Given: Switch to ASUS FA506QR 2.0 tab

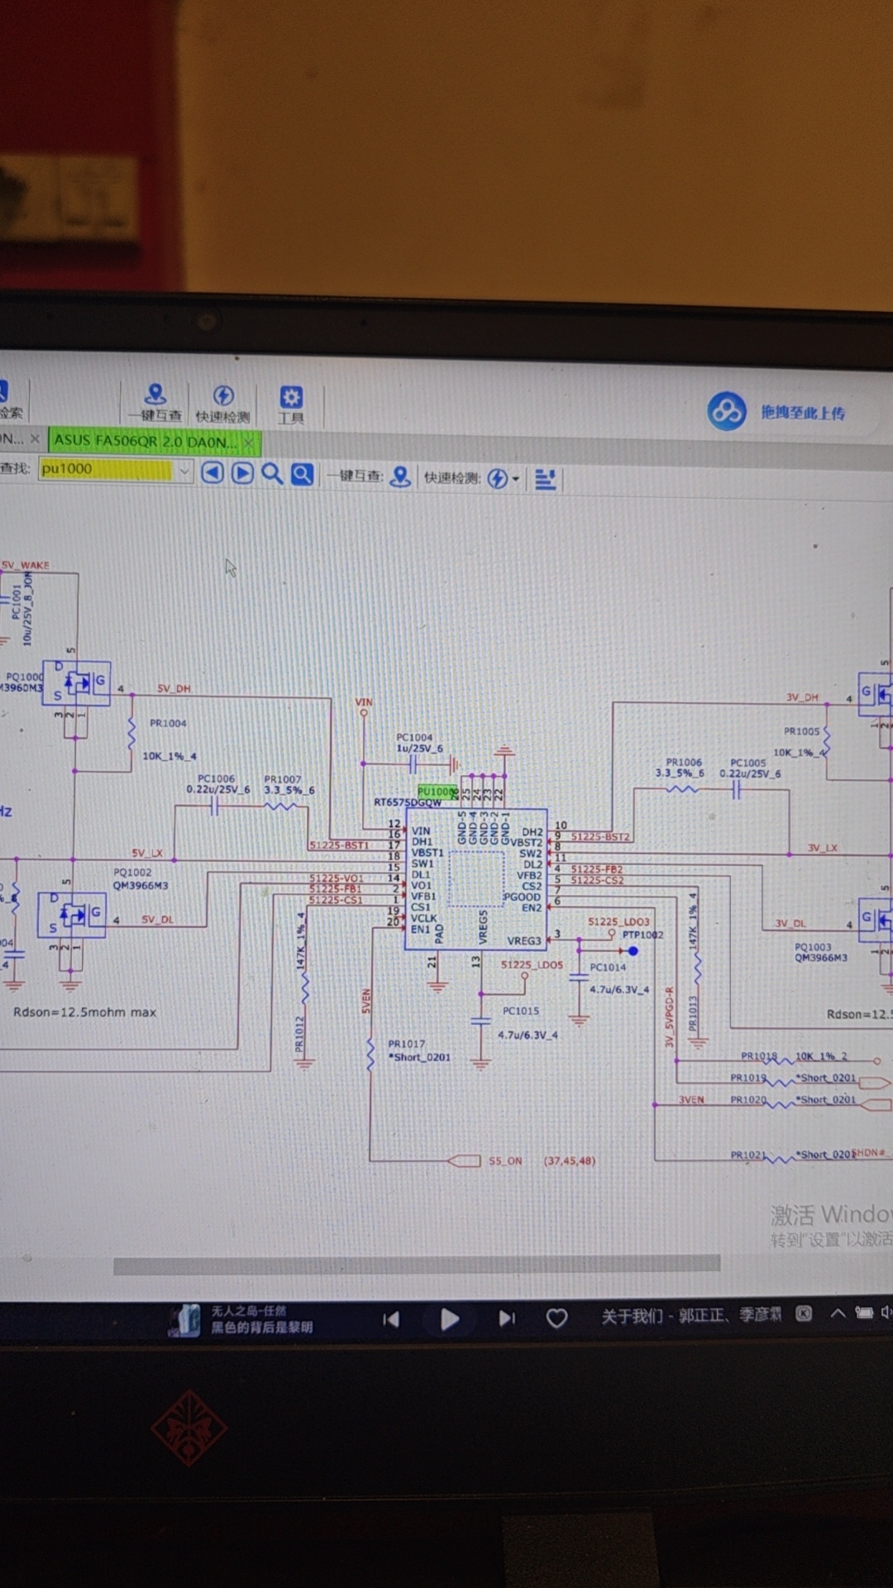Looking at the screenshot, I should coord(146,442).
